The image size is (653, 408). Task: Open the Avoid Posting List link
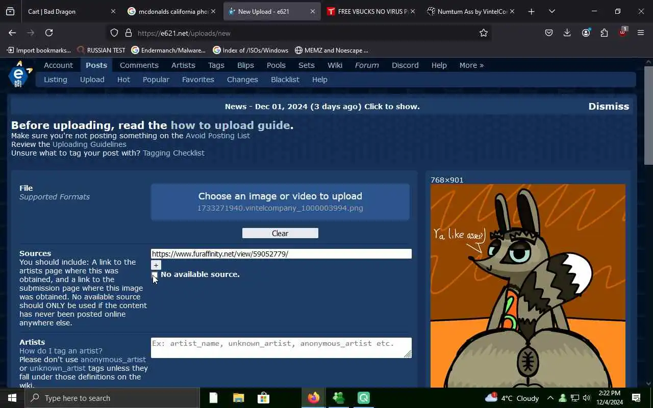click(218, 136)
